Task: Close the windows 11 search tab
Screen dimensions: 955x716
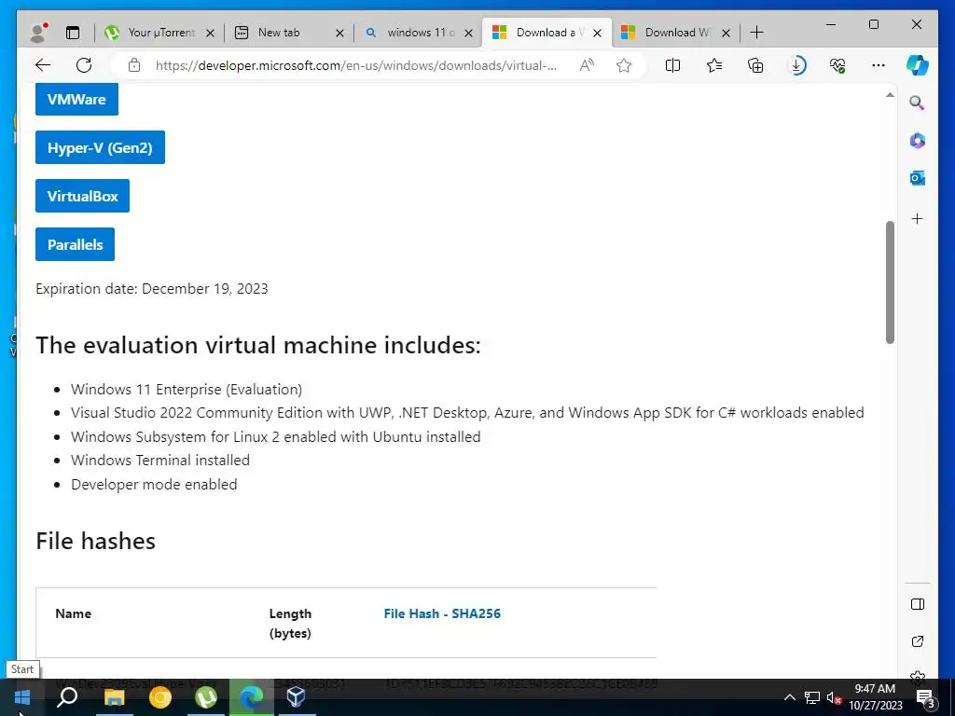Action: click(x=468, y=33)
